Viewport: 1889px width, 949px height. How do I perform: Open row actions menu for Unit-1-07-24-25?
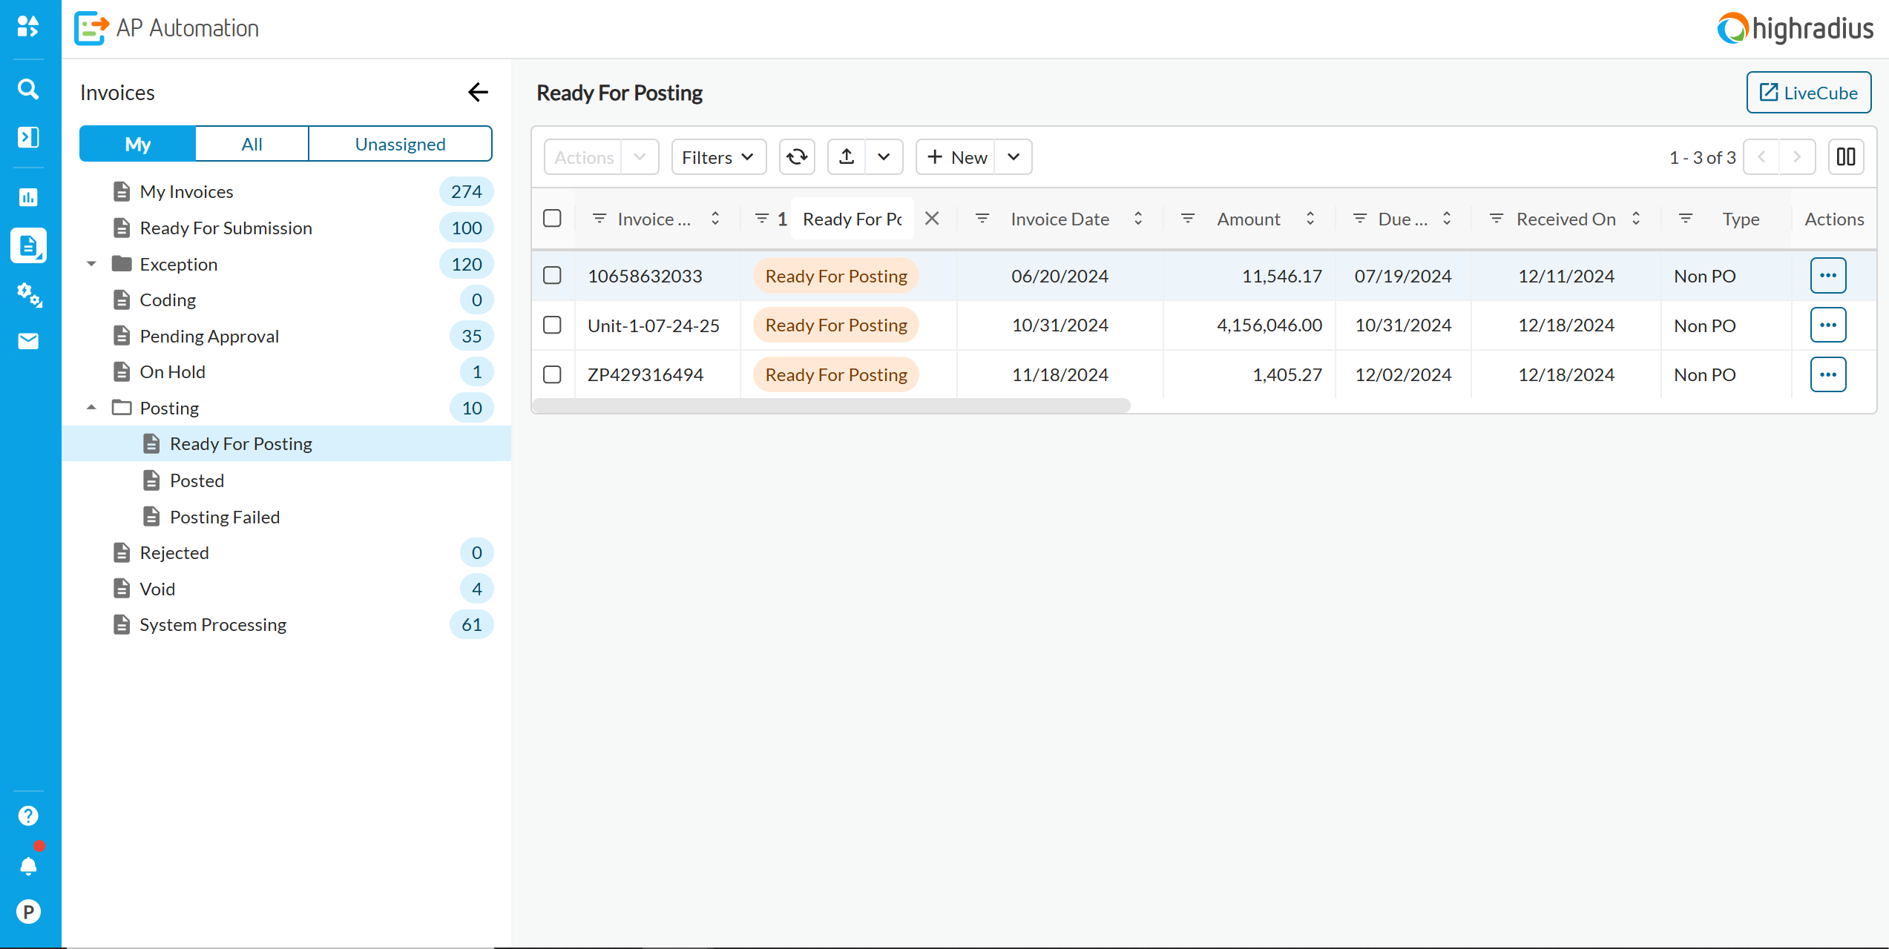[1828, 325]
